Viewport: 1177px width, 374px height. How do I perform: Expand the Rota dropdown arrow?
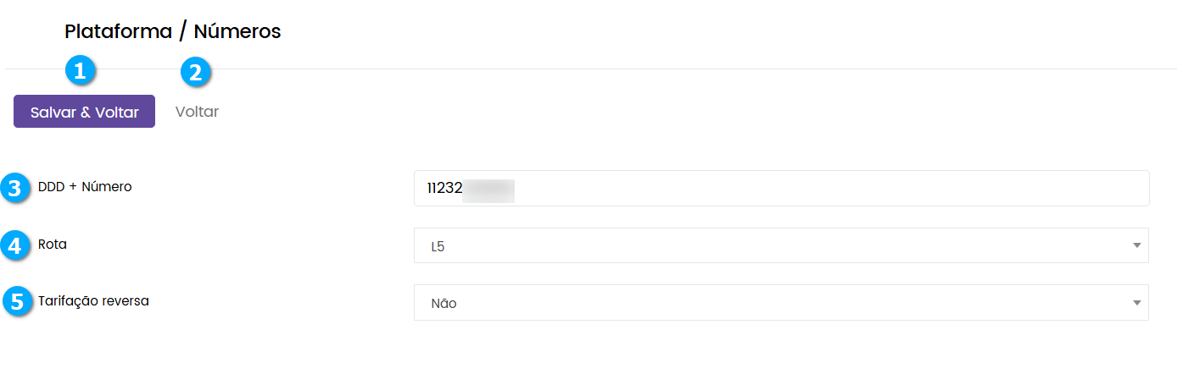[1135, 245]
